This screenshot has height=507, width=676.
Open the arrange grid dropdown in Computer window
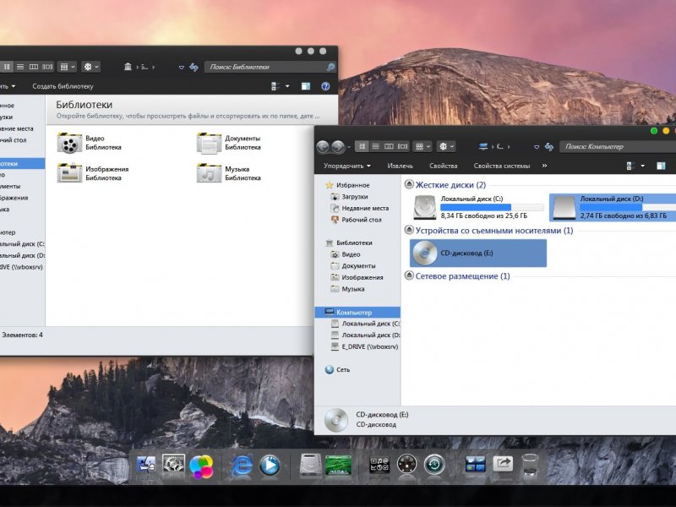(x=422, y=146)
